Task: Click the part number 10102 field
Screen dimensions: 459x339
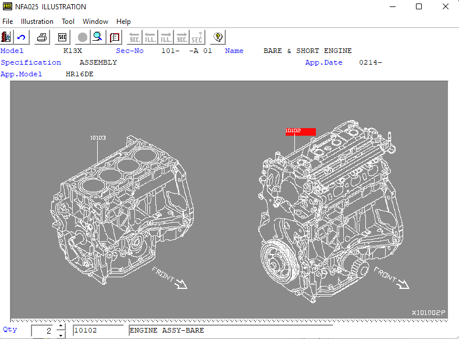Action: 100,331
